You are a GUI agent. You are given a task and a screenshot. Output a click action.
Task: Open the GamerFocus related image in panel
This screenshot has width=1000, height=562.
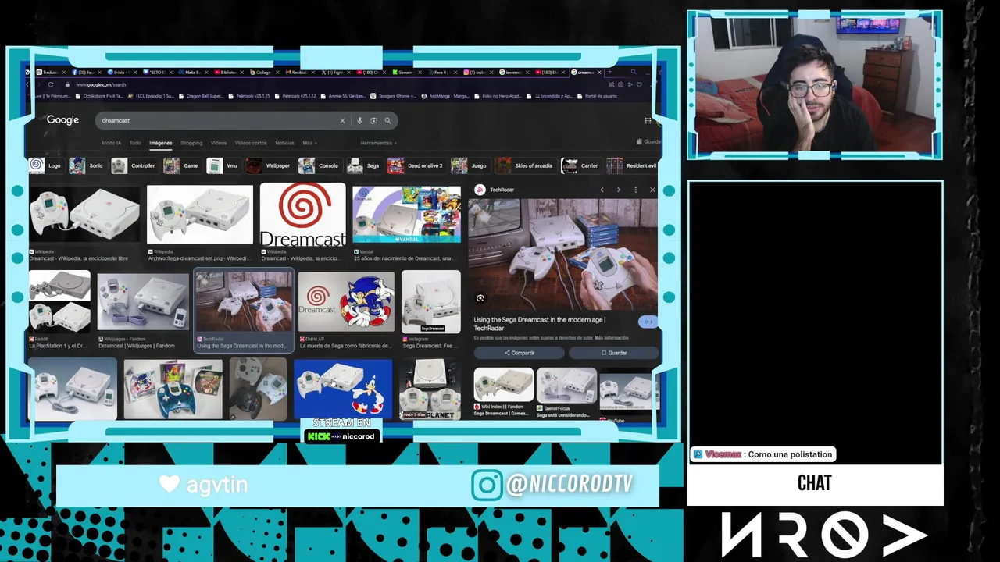(566, 386)
